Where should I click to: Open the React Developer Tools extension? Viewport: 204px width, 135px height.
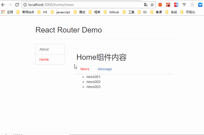168,5
